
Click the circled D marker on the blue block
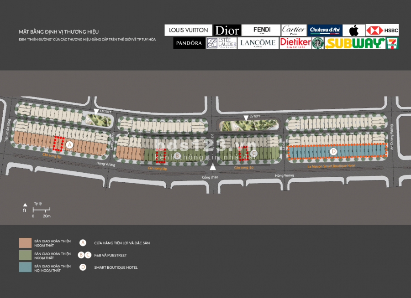pyautogui.click(x=333, y=151)
